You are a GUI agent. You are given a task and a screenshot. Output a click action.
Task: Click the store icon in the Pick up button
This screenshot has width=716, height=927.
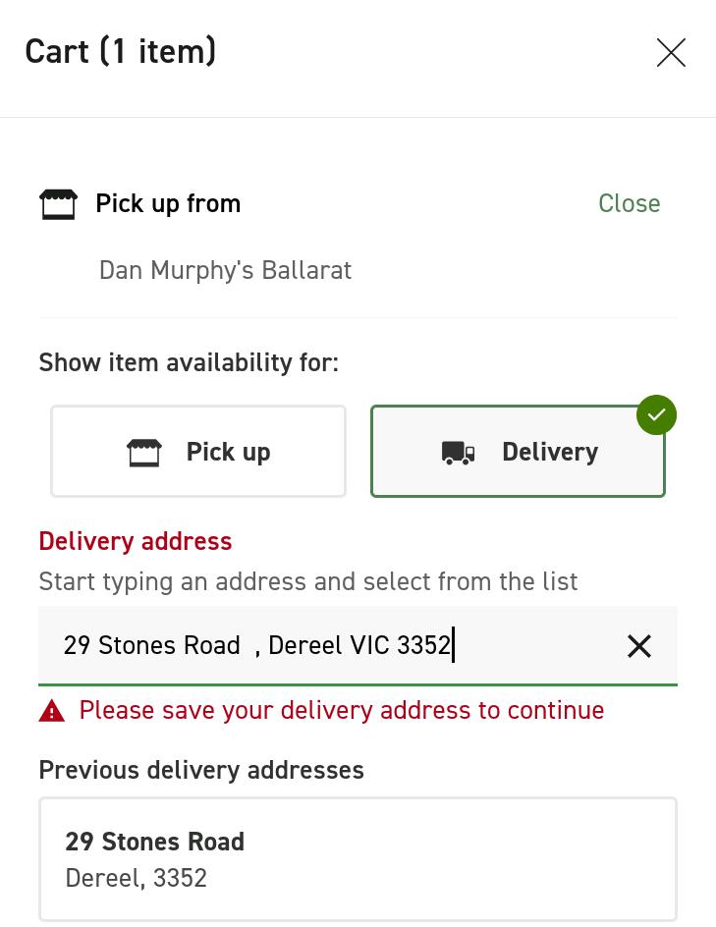[144, 452]
